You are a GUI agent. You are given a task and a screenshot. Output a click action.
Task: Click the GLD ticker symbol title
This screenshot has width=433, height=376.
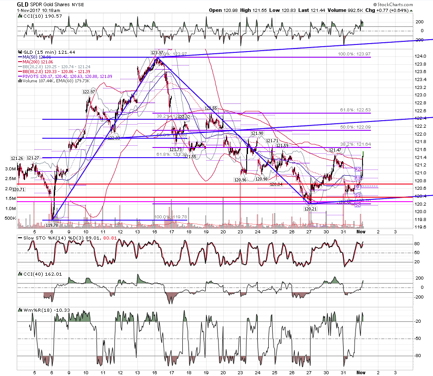point(22,4)
